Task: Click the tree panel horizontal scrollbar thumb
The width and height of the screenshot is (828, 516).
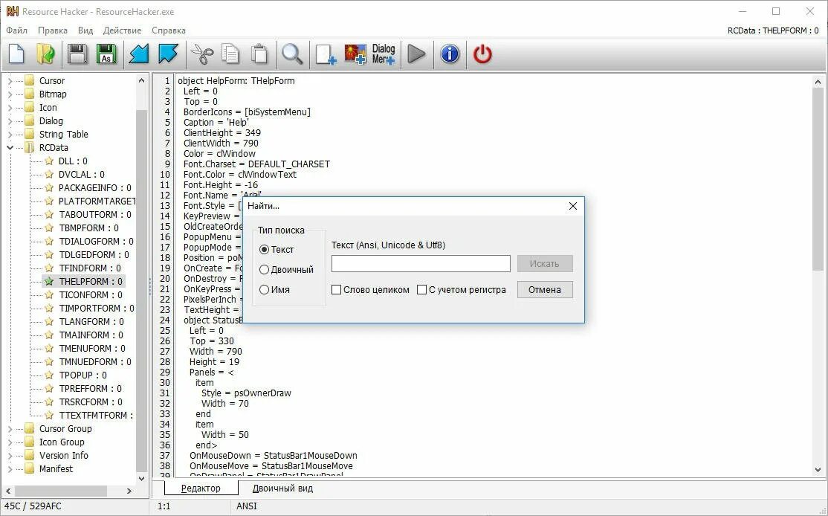Action: pyautogui.click(x=61, y=491)
